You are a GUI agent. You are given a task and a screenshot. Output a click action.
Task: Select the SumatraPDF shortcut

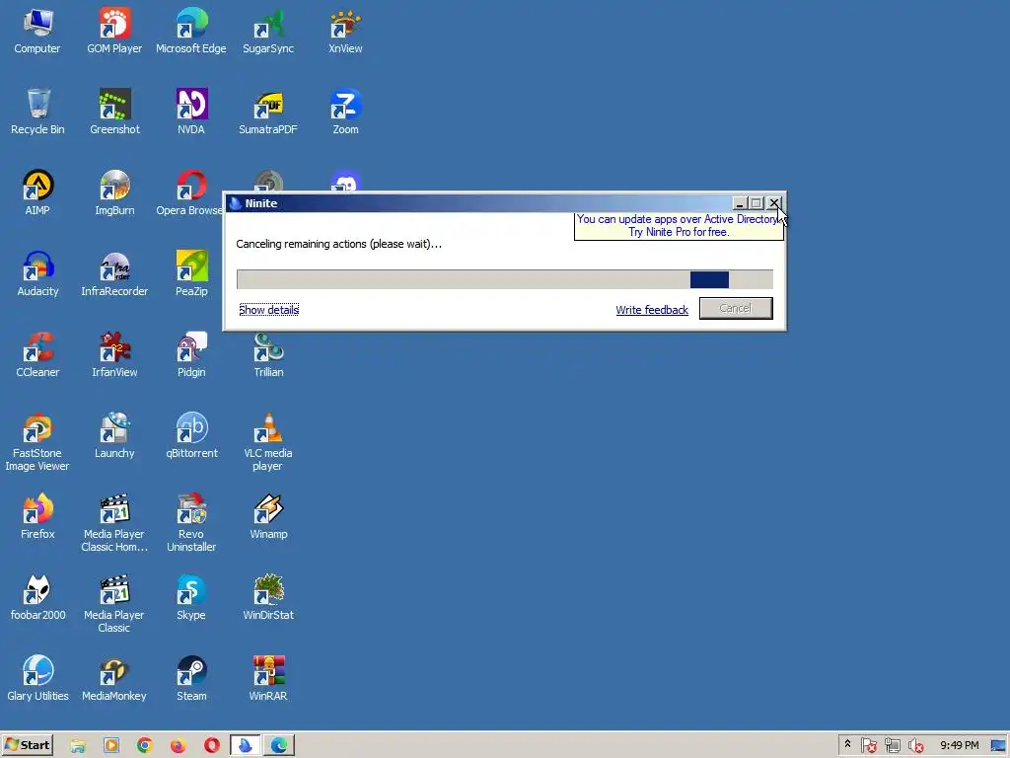pos(268,113)
